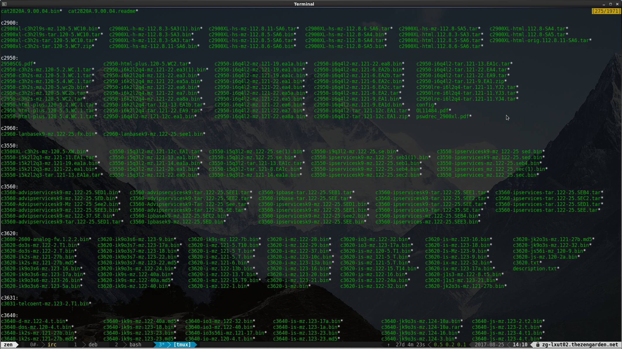This screenshot has width=622, height=349.
Task: Switch to tmux window 0 irc
Action: tap(43, 345)
